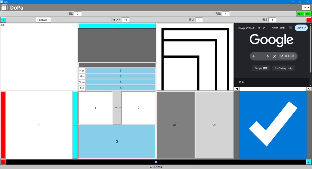Click the cyan plus bar above gray panel
The width and height of the screenshot is (312, 169).
117,26
